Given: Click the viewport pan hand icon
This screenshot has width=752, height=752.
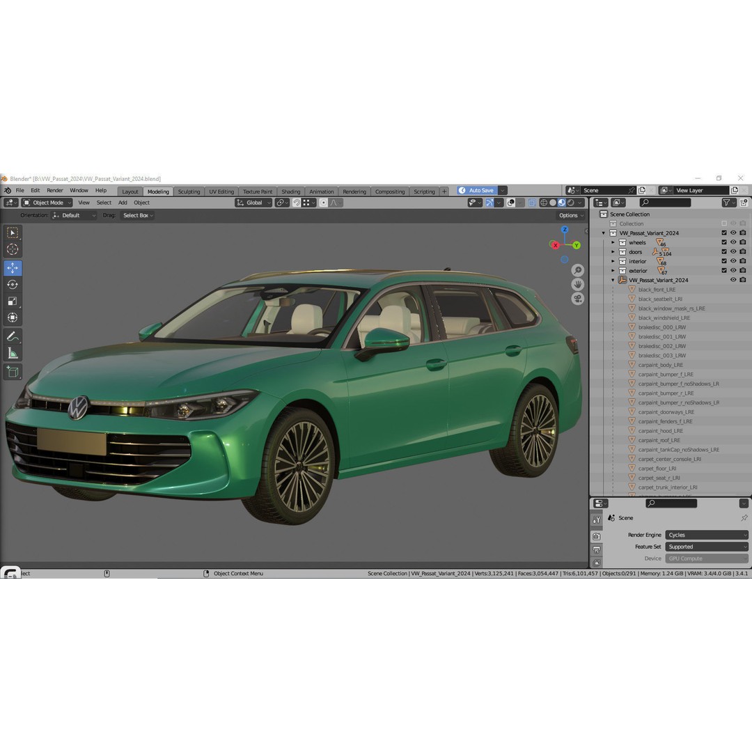Looking at the screenshot, I should [577, 285].
